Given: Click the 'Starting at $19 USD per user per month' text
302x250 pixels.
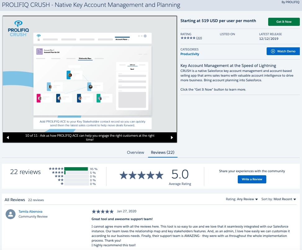Looking at the screenshot, I should coord(218,21).
